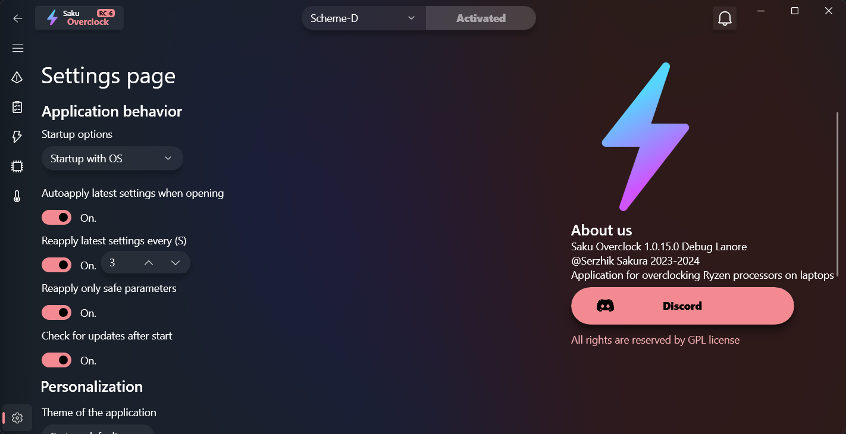The height and width of the screenshot is (434, 846).
Task: Click 'Application for overclocking Ryzen processors on laptops' text
Action: point(702,275)
